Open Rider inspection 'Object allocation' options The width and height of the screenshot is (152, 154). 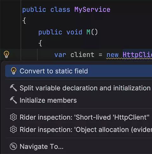click(79, 130)
